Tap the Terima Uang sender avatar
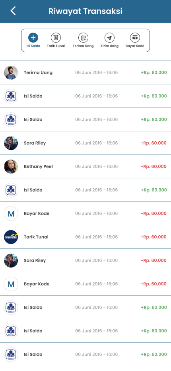The image size is (171, 371). pyautogui.click(x=11, y=72)
